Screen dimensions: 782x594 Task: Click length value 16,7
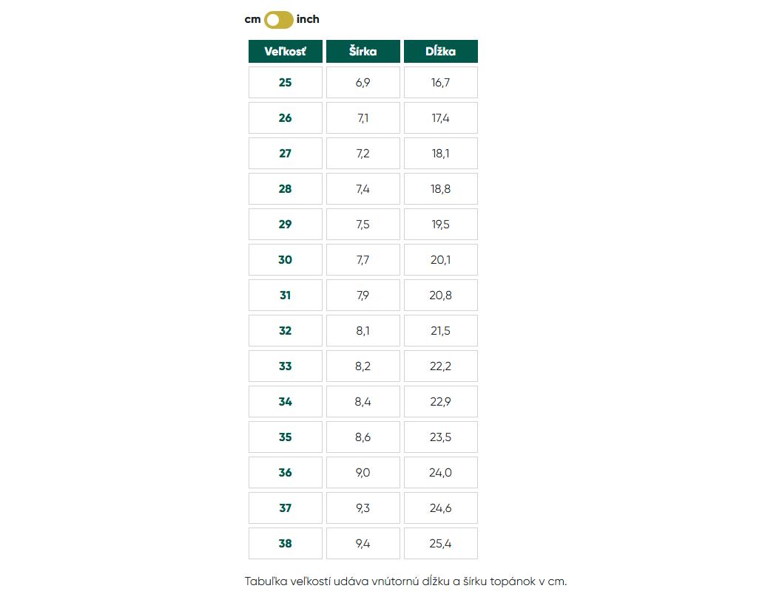[441, 83]
